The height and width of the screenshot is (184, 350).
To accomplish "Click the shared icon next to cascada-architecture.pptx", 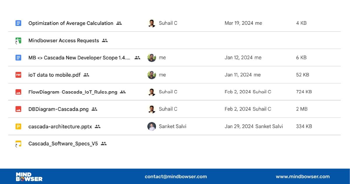I will 98,127.
